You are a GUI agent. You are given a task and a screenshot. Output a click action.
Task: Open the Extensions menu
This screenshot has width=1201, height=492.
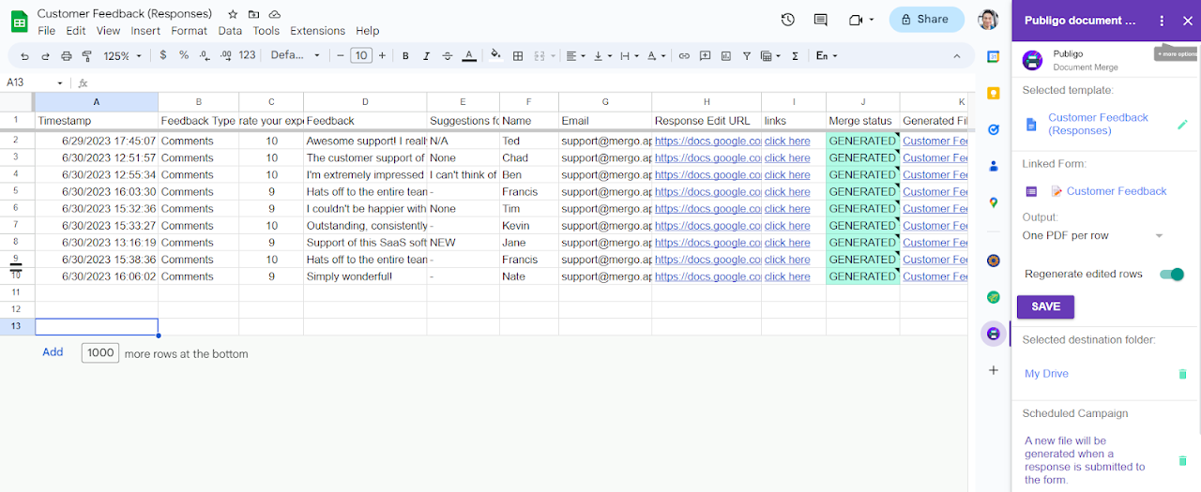318,31
